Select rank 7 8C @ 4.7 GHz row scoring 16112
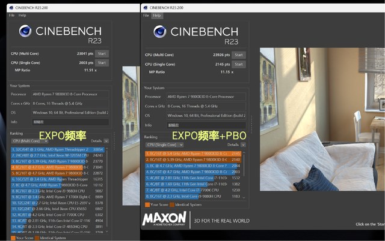Image resolution: width=385 pixels, height=241 pixels. click(58, 185)
